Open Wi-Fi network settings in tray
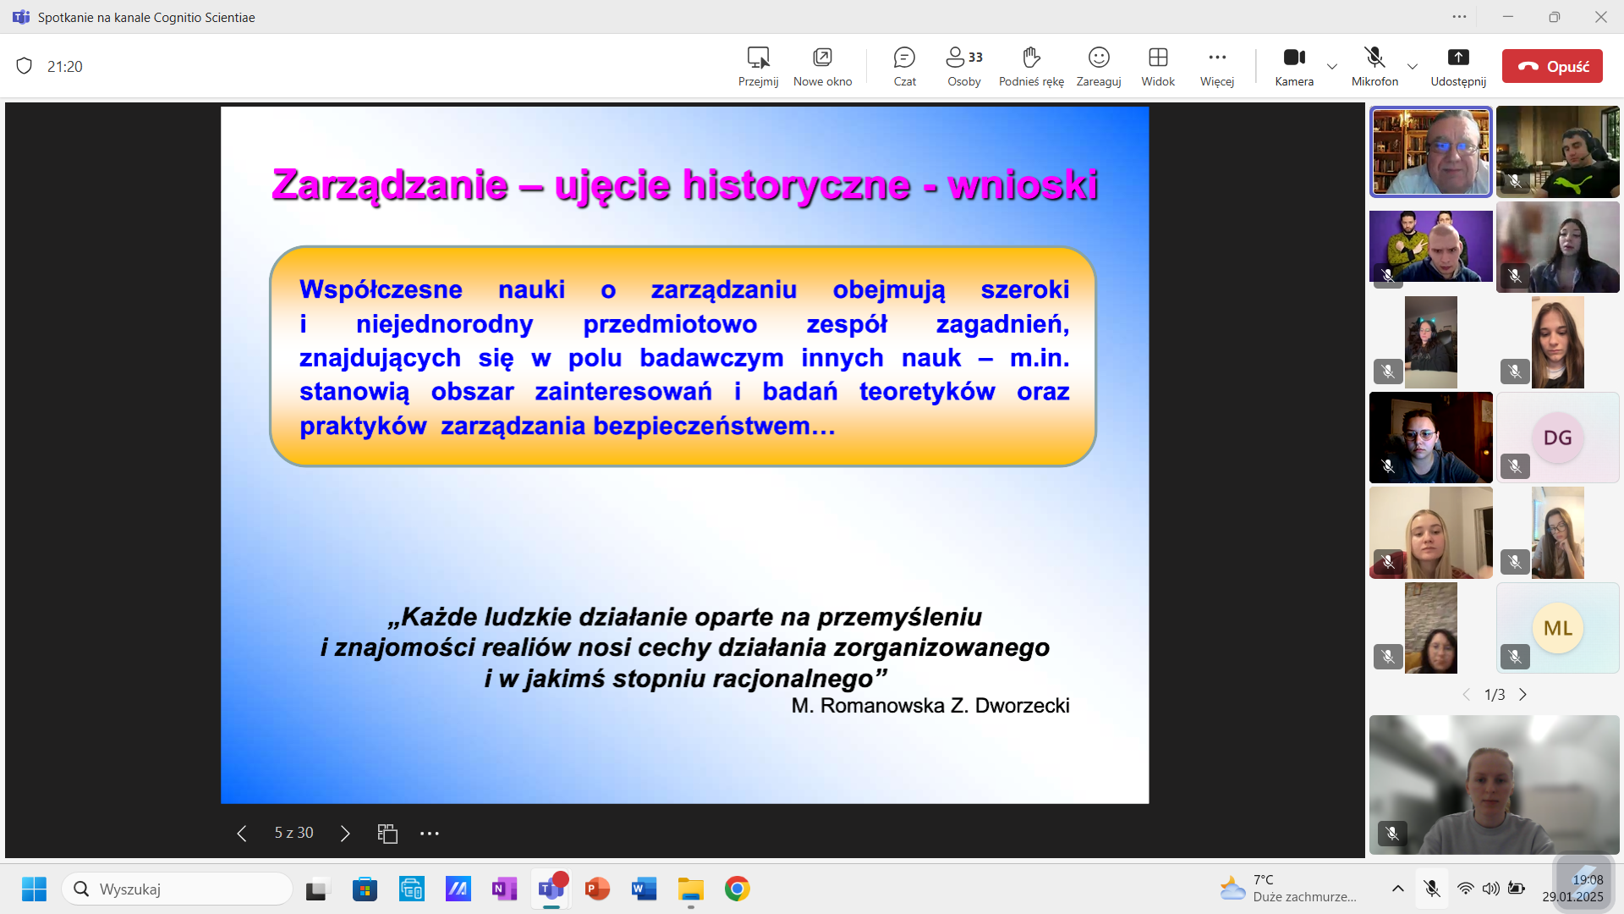The image size is (1624, 914). tap(1466, 889)
